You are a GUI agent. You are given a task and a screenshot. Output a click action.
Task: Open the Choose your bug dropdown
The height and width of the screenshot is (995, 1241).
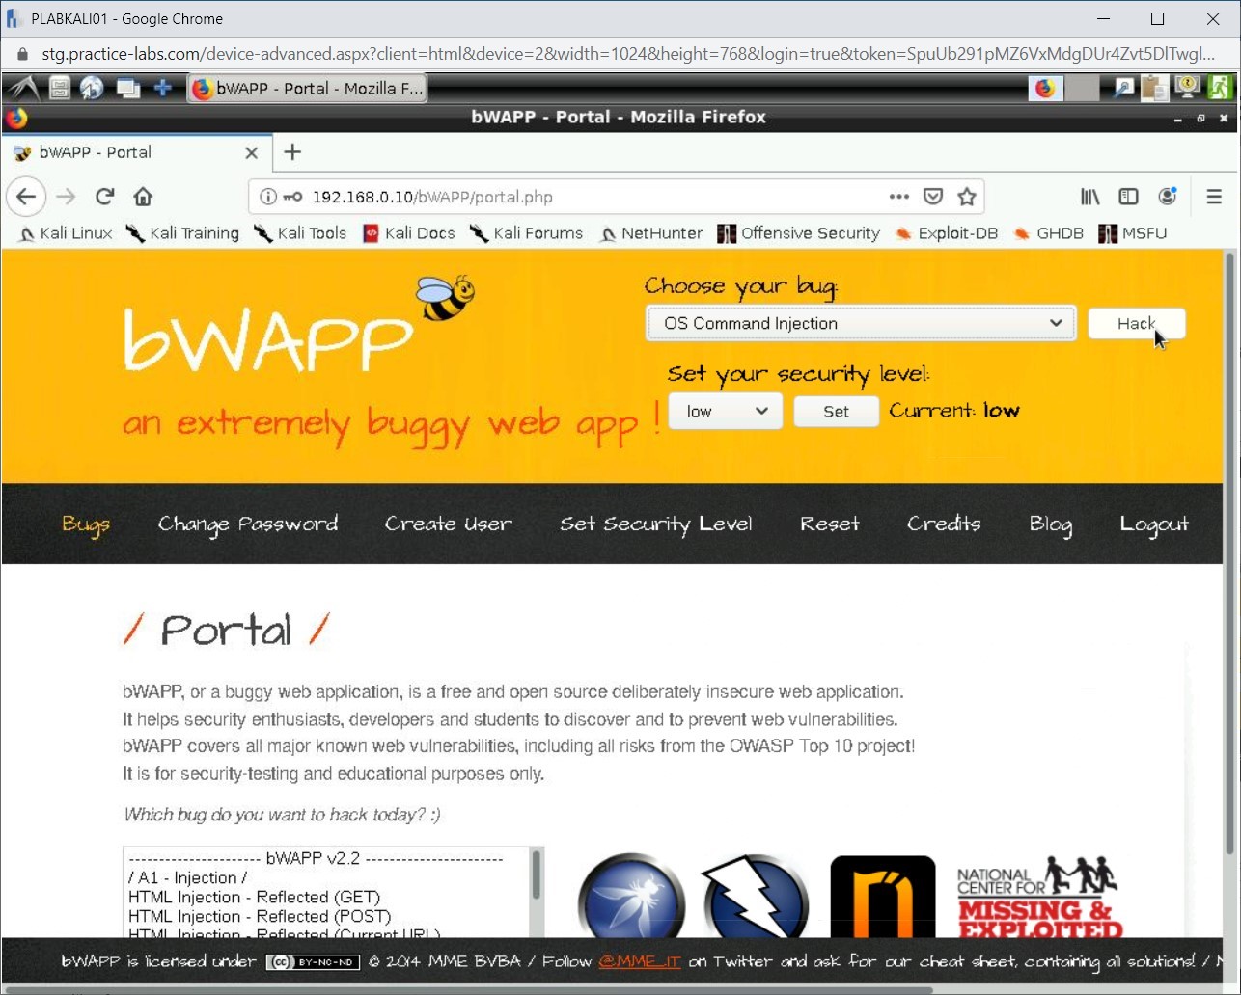pyautogui.click(x=860, y=323)
